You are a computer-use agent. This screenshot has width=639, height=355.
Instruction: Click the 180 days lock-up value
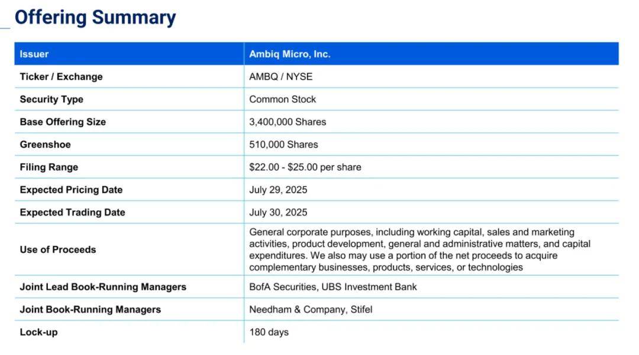pyautogui.click(x=269, y=332)
